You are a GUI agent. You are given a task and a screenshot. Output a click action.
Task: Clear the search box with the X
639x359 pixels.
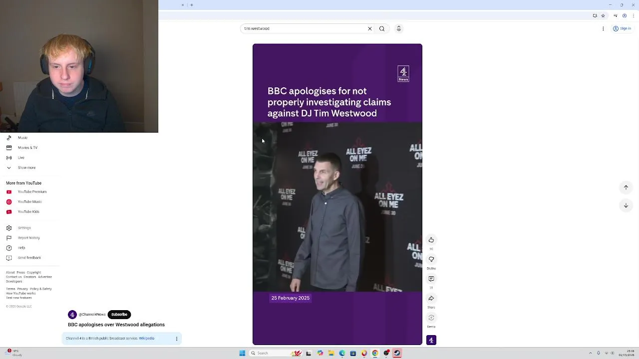(x=370, y=28)
